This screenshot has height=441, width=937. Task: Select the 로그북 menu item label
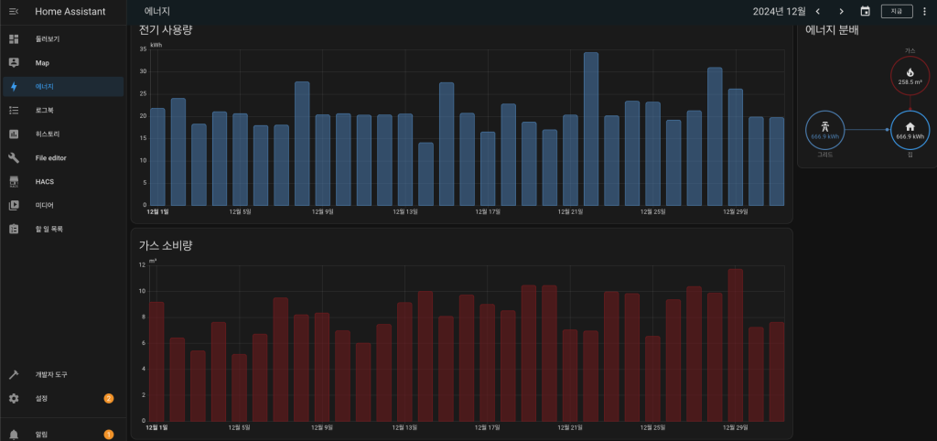pos(44,110)
